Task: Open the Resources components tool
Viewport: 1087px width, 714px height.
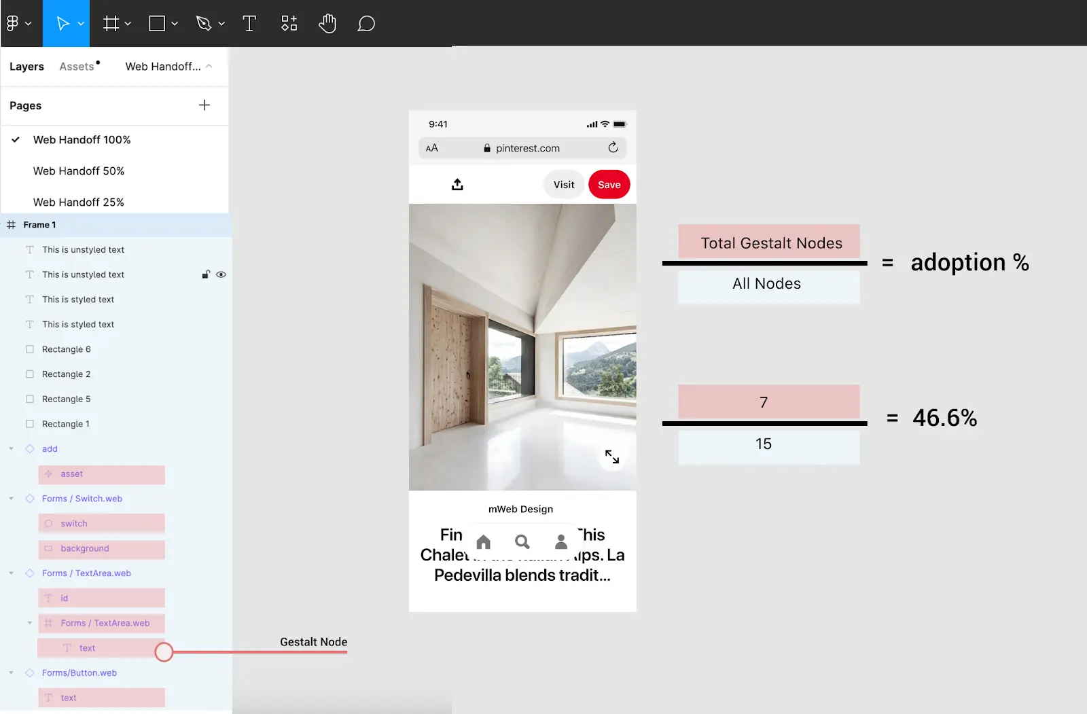Action: pyautogui.click(x=289, y=24)
